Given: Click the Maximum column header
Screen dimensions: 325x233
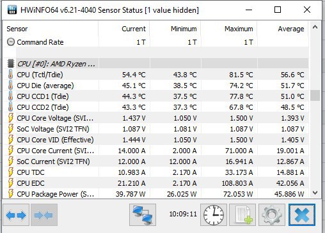Looking at the screenshot, I should 229,29.
